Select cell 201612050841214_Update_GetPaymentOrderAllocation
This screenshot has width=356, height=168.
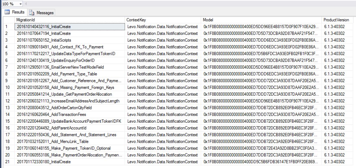[70, 94]
